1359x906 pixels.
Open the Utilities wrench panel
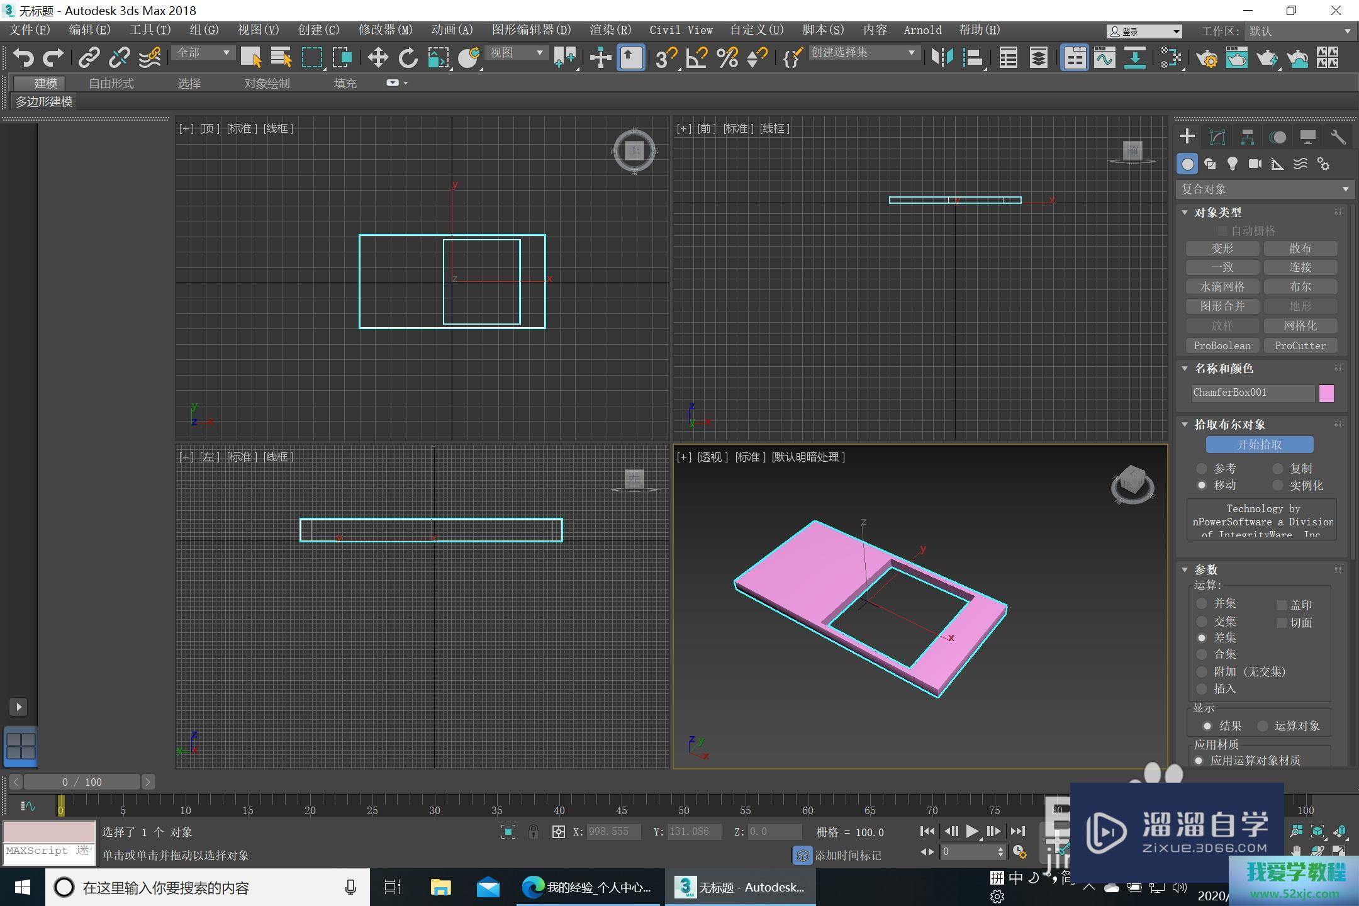pos(1338,137)
